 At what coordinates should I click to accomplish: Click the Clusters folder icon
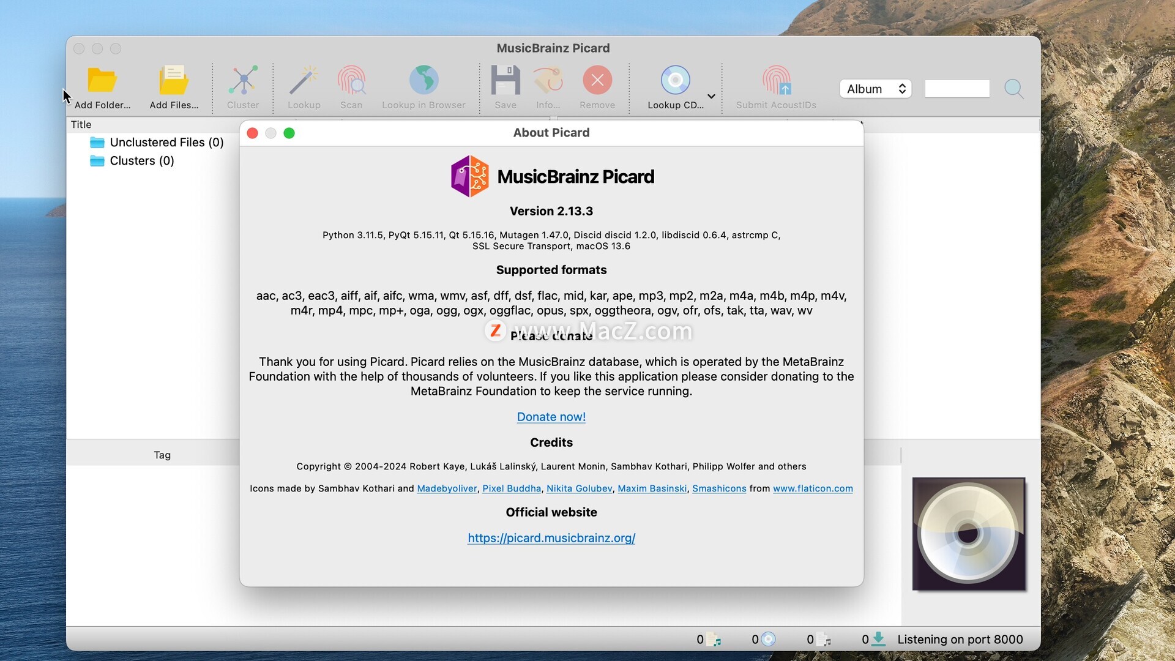pyautogui.click(x=97, y=161)
